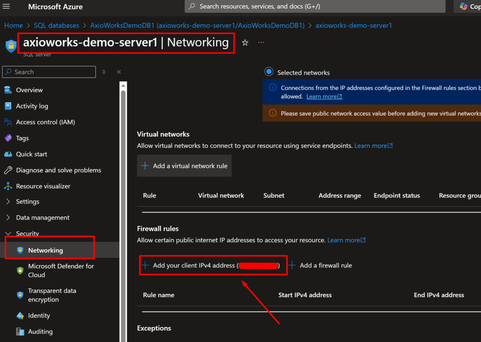
Task: Collapse the Security section
Action: pyautogui.click(x=8, y=233)
